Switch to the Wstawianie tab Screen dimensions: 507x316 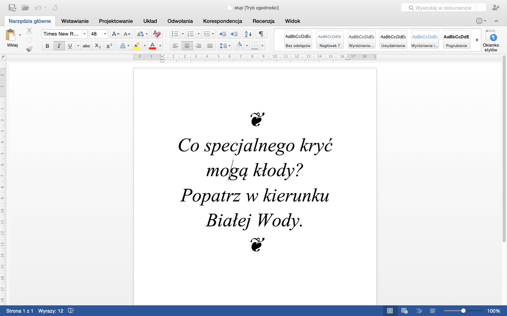pyautogui.click(x=75, y=21)
